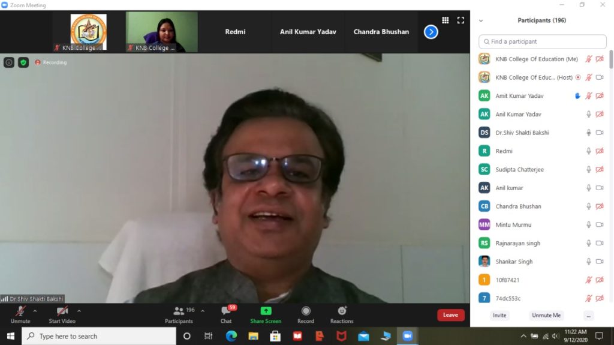Viewport: 614px width, 345px height.
Task: Open Microsoft Store from taskbar
Action: click(x=275, y=336)
